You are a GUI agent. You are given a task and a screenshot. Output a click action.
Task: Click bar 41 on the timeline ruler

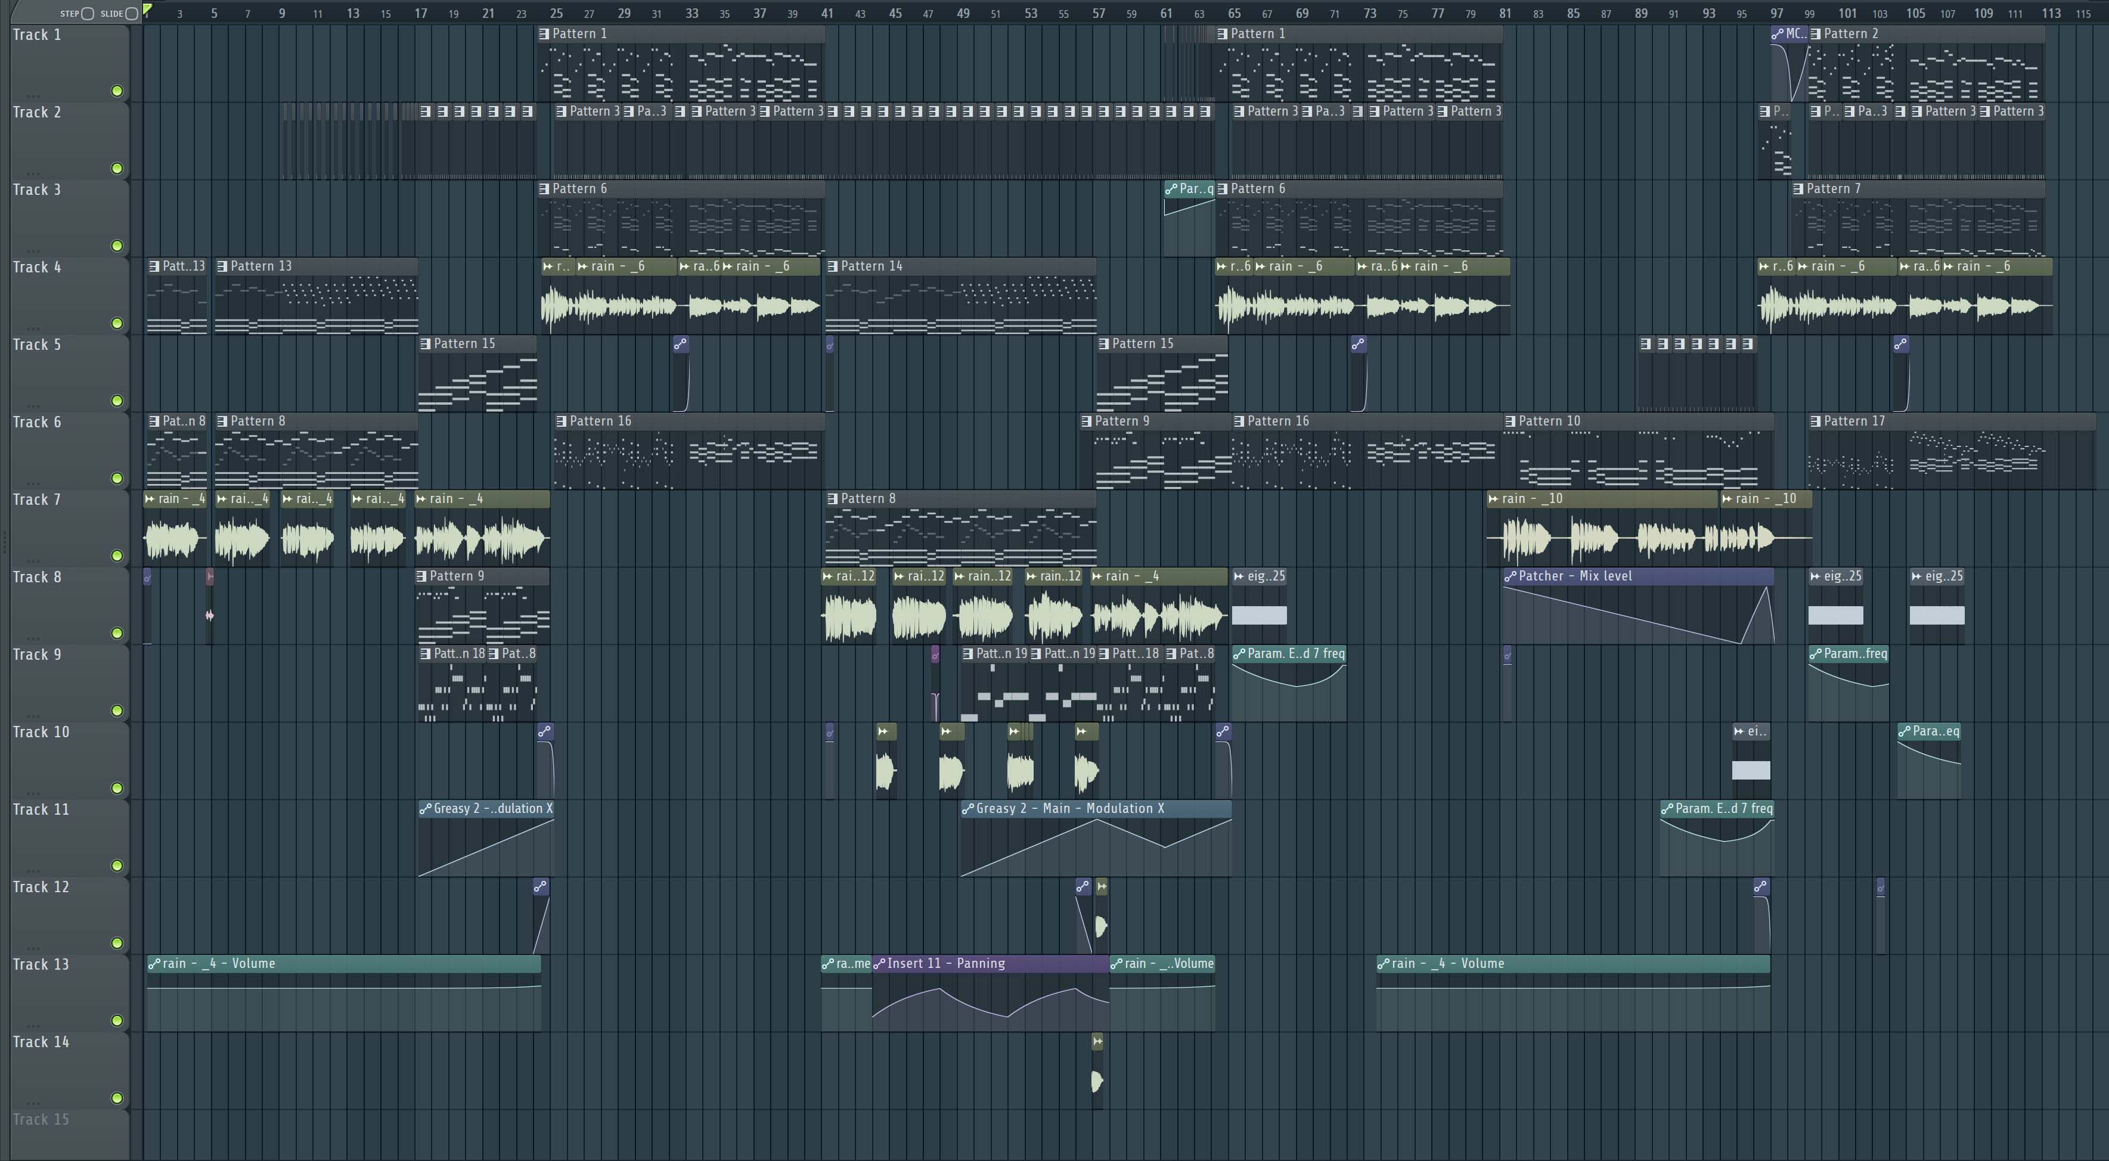[828, 13]
